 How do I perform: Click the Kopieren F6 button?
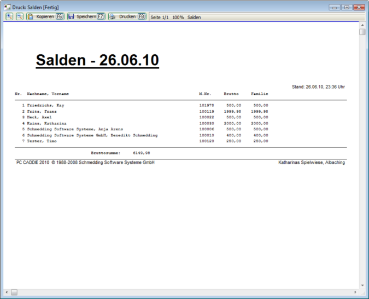click(x=45, y=16)
